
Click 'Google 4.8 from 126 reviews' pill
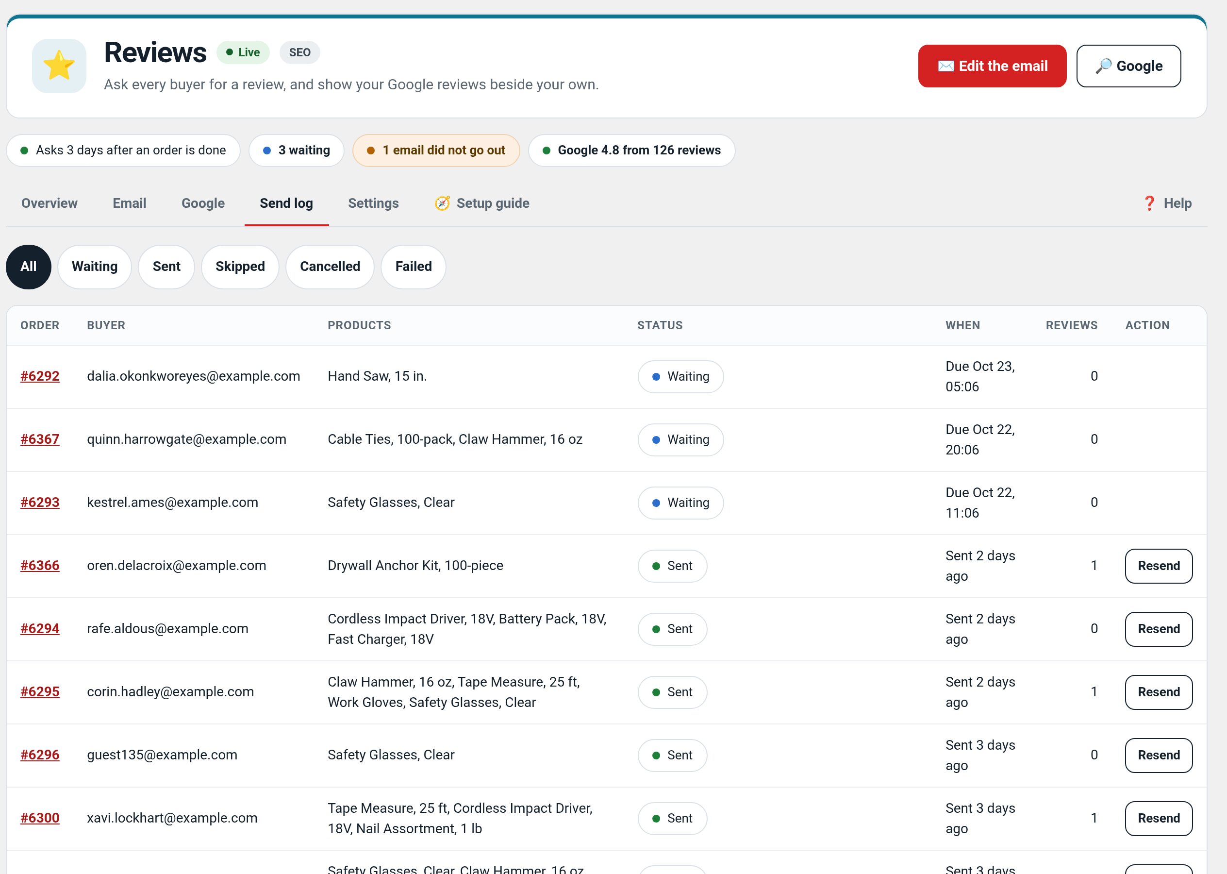point(631,150)
